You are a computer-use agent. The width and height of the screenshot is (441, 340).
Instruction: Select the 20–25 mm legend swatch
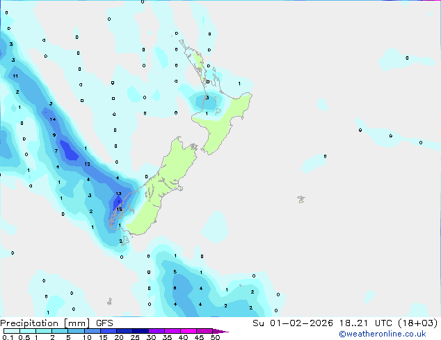pos(125,331)
